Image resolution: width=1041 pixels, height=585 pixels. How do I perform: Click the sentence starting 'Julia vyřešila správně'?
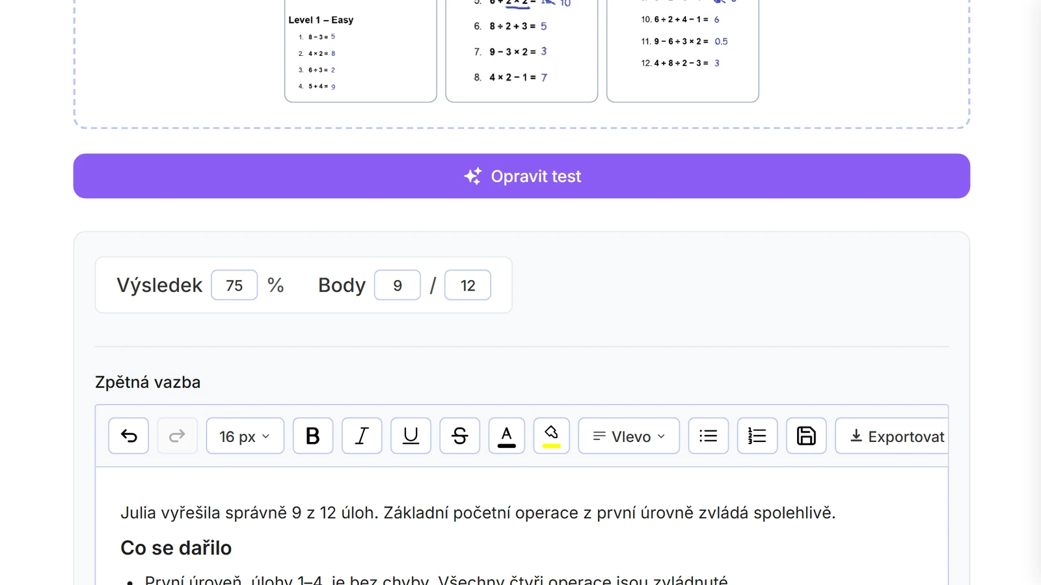pyautogui.click(x=478, y=513)
